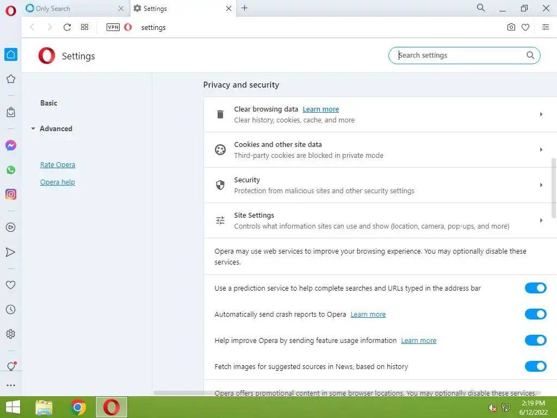Open the Windows Start button
Image resolution: width=557 pixels, height=418 pixels.
pyautogui.click(x=13, y=407)
